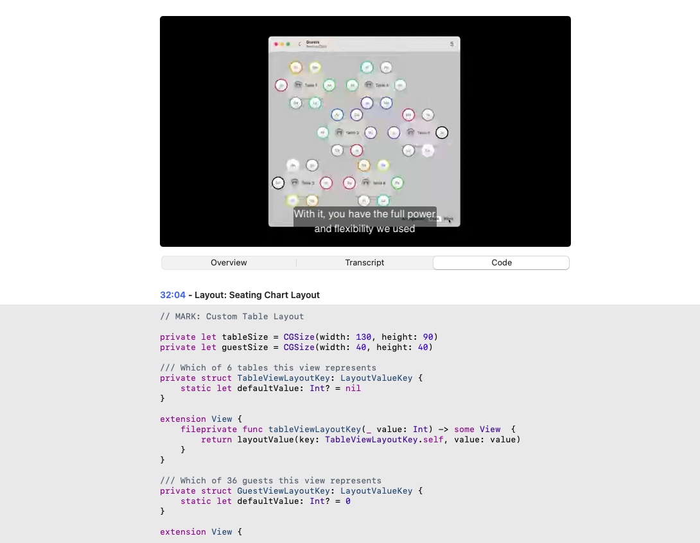Click comment "Which of 36 guests this view represents"
This screenshot has width=700, height=543.
tap(270, 481)
